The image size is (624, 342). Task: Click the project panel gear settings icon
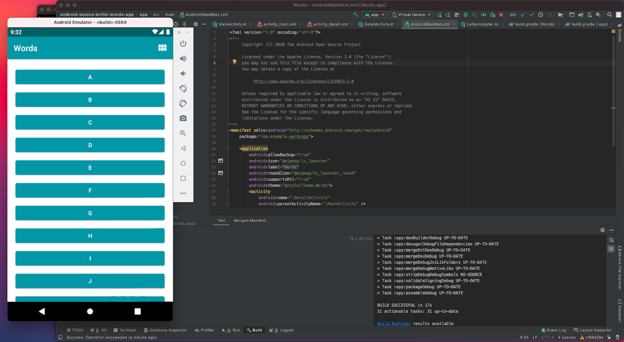coord(196,24)
